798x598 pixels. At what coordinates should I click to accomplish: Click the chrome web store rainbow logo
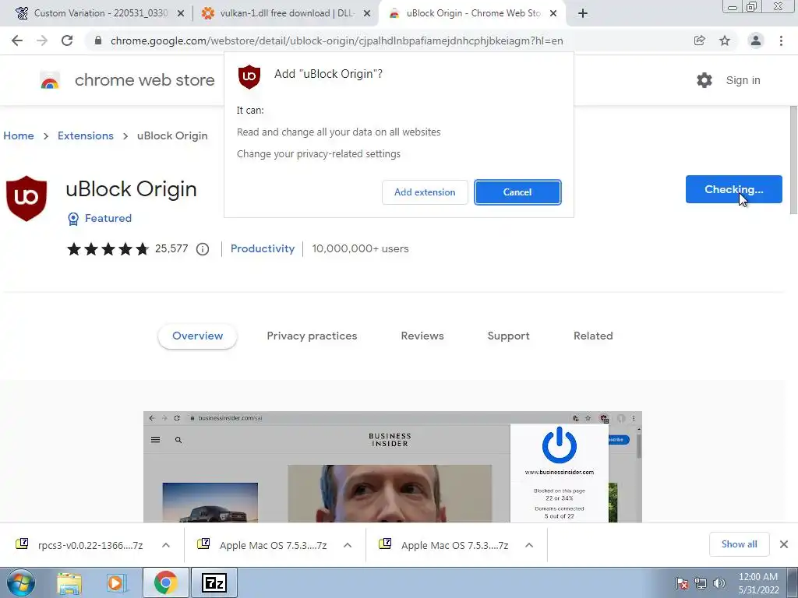coord(50,80)
